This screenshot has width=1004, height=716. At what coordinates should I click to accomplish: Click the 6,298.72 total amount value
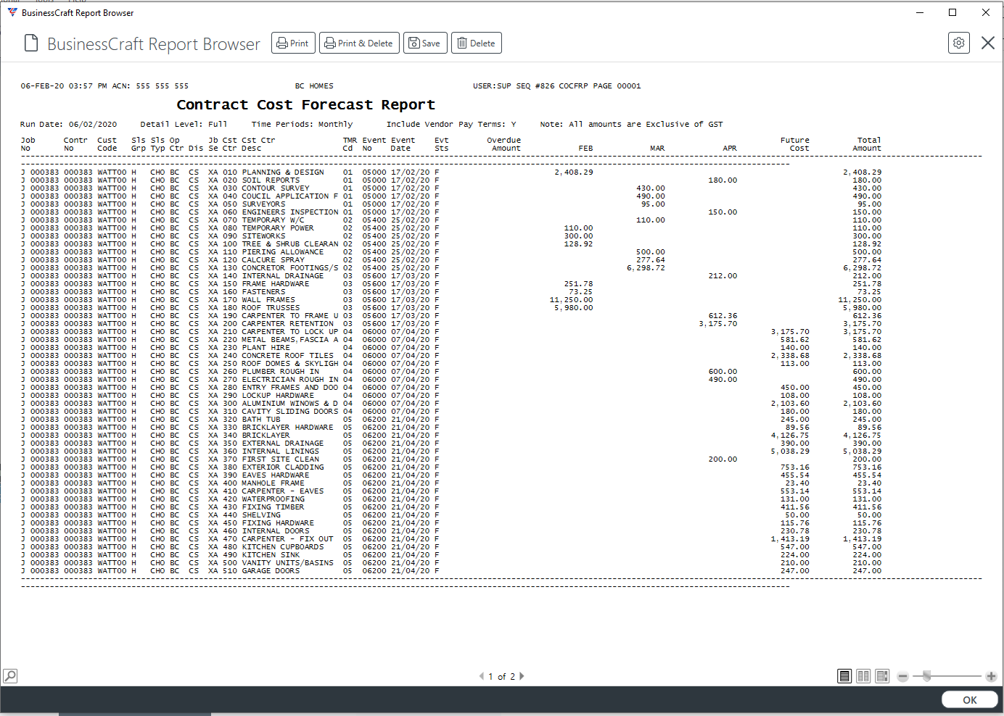[x=863, y=268]
